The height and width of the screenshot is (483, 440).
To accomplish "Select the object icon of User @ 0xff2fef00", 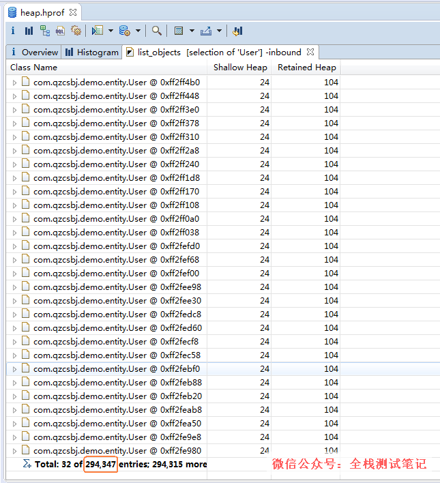I will 25,273.
